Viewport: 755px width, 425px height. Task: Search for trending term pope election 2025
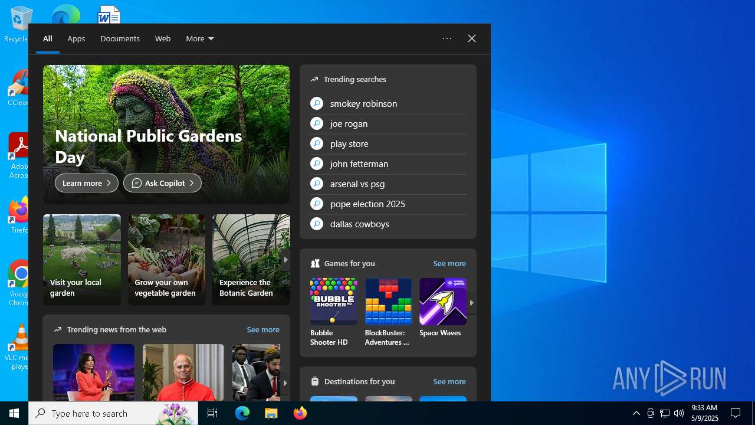[x=367, y=204]
